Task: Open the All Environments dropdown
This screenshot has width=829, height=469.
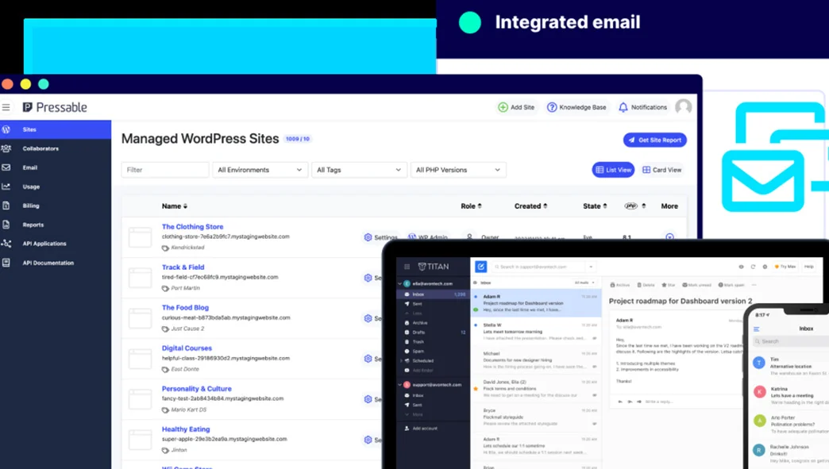Action: point(260,170)
